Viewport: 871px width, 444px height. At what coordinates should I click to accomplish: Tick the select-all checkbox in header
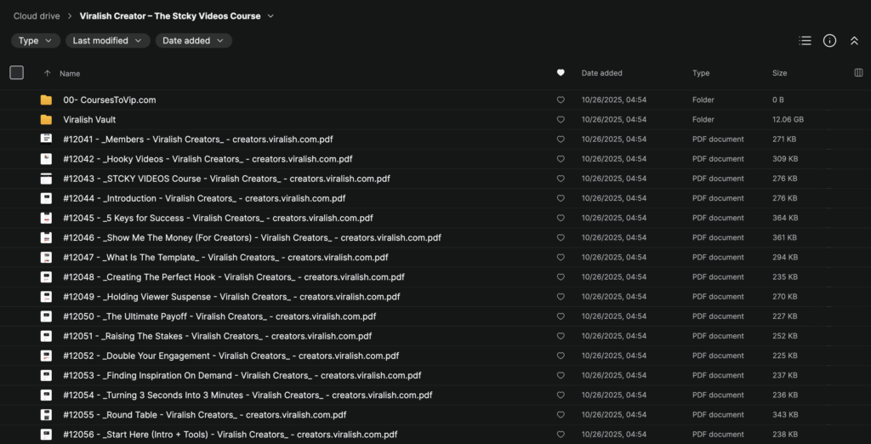pos(17,73)
